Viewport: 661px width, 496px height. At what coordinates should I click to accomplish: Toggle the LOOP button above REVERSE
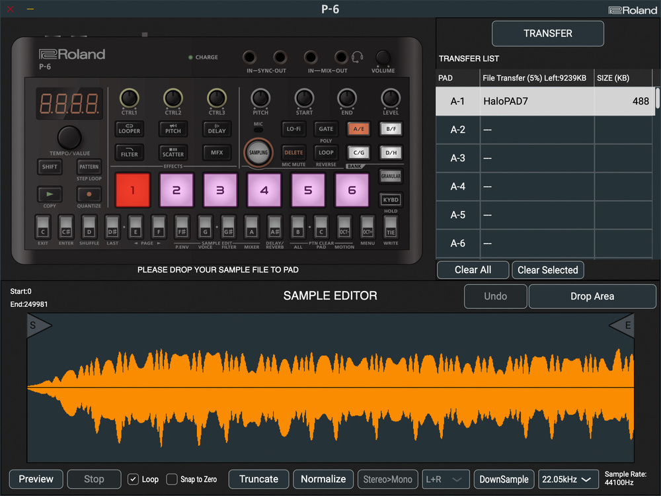tap(326, 153)
